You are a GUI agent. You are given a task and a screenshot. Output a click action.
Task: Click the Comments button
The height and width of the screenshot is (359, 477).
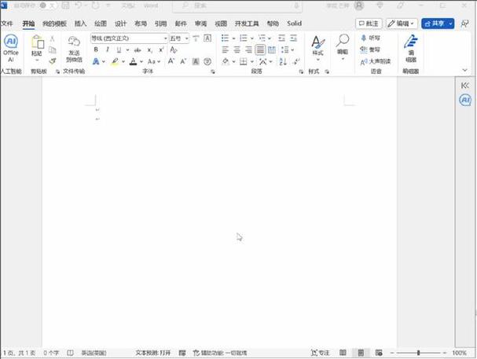pyautogui.click(x=369, y=24)
